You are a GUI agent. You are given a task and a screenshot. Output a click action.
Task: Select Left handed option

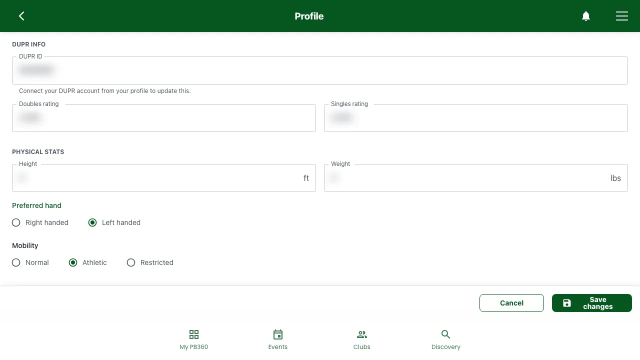114,222
